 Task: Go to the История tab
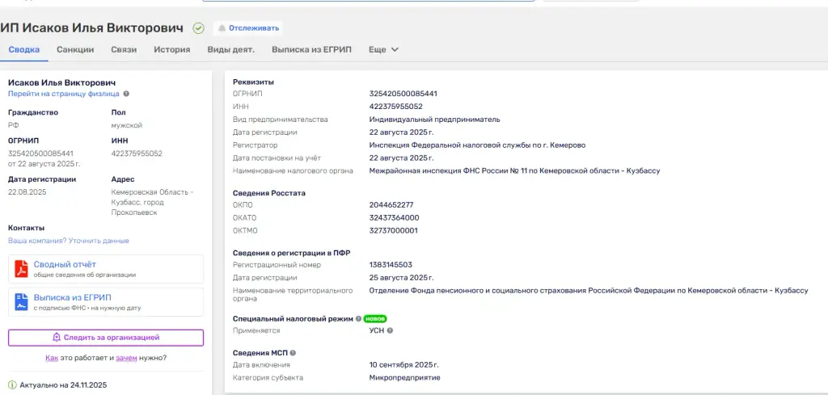172,49
